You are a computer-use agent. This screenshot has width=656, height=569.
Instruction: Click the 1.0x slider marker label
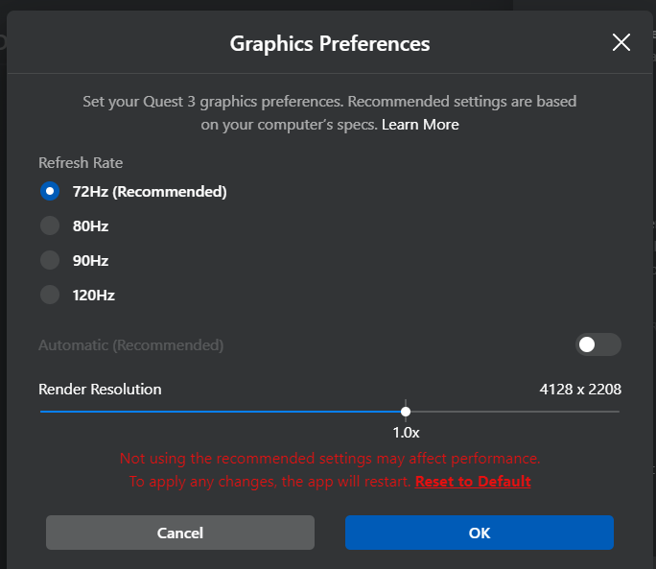[x=406, y=433]
